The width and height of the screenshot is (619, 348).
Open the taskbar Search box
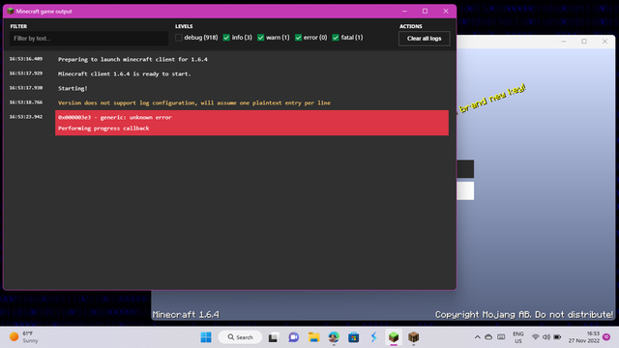click(240, 337)
